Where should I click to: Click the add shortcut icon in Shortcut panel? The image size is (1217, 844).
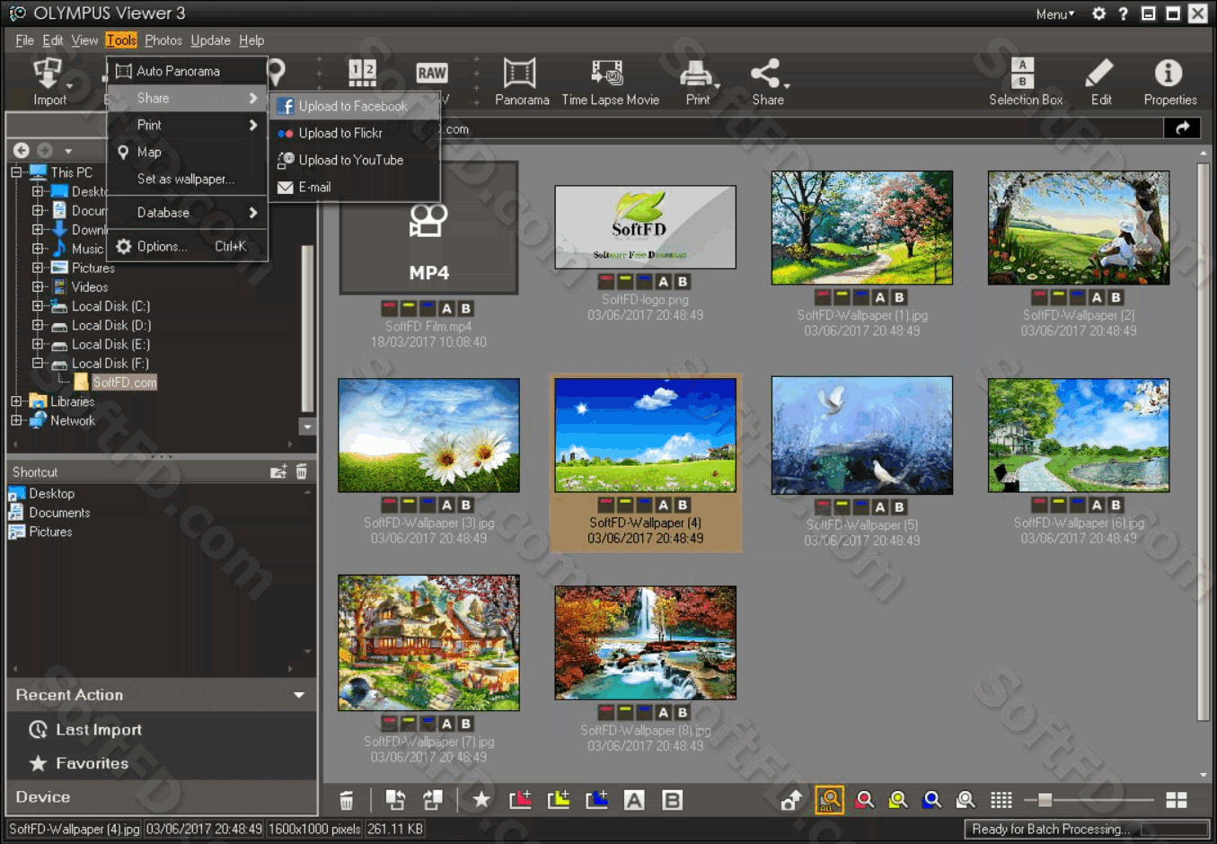(278, 471)
